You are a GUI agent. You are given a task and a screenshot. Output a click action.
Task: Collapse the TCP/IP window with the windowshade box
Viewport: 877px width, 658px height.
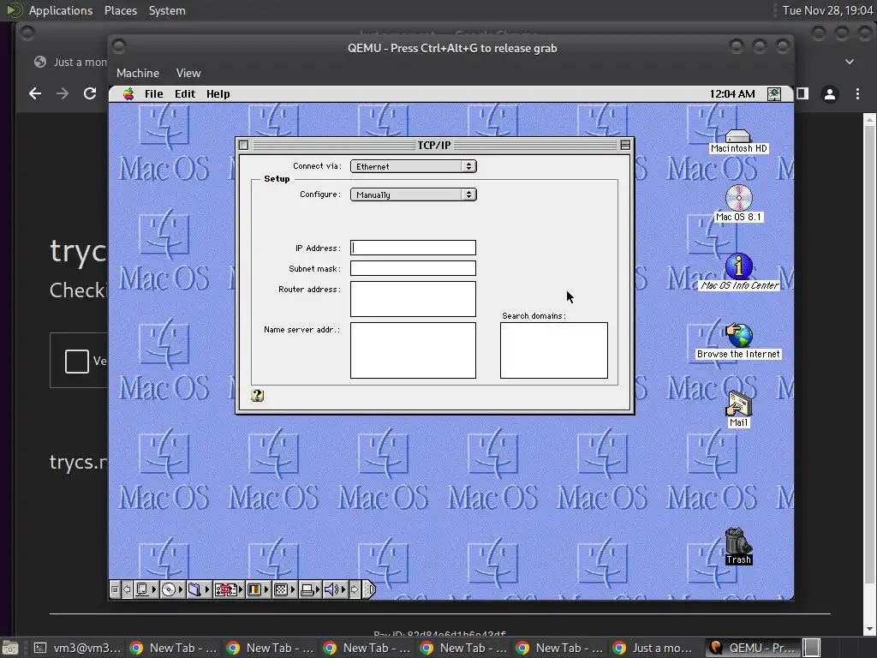(x=625, y=146)
